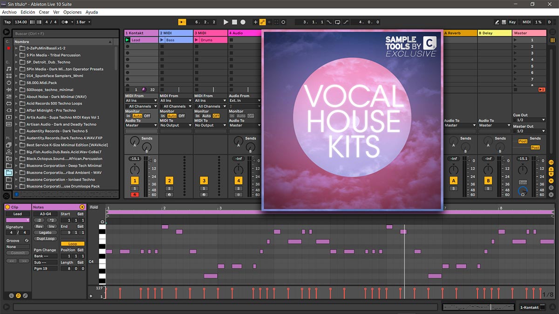Launch the Lead clip in Kontakt track
This screenshot has height=314, width=559.
[128, 40]
